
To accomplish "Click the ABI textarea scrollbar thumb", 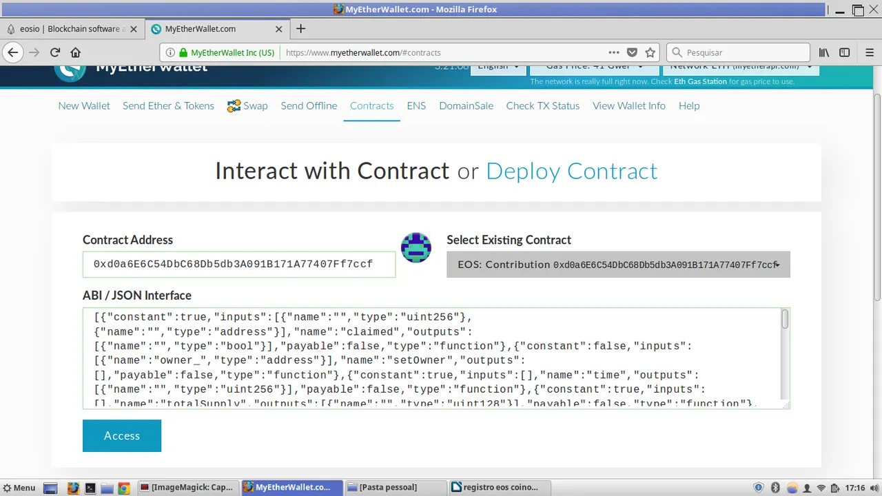I will click(x=785, y=319).
